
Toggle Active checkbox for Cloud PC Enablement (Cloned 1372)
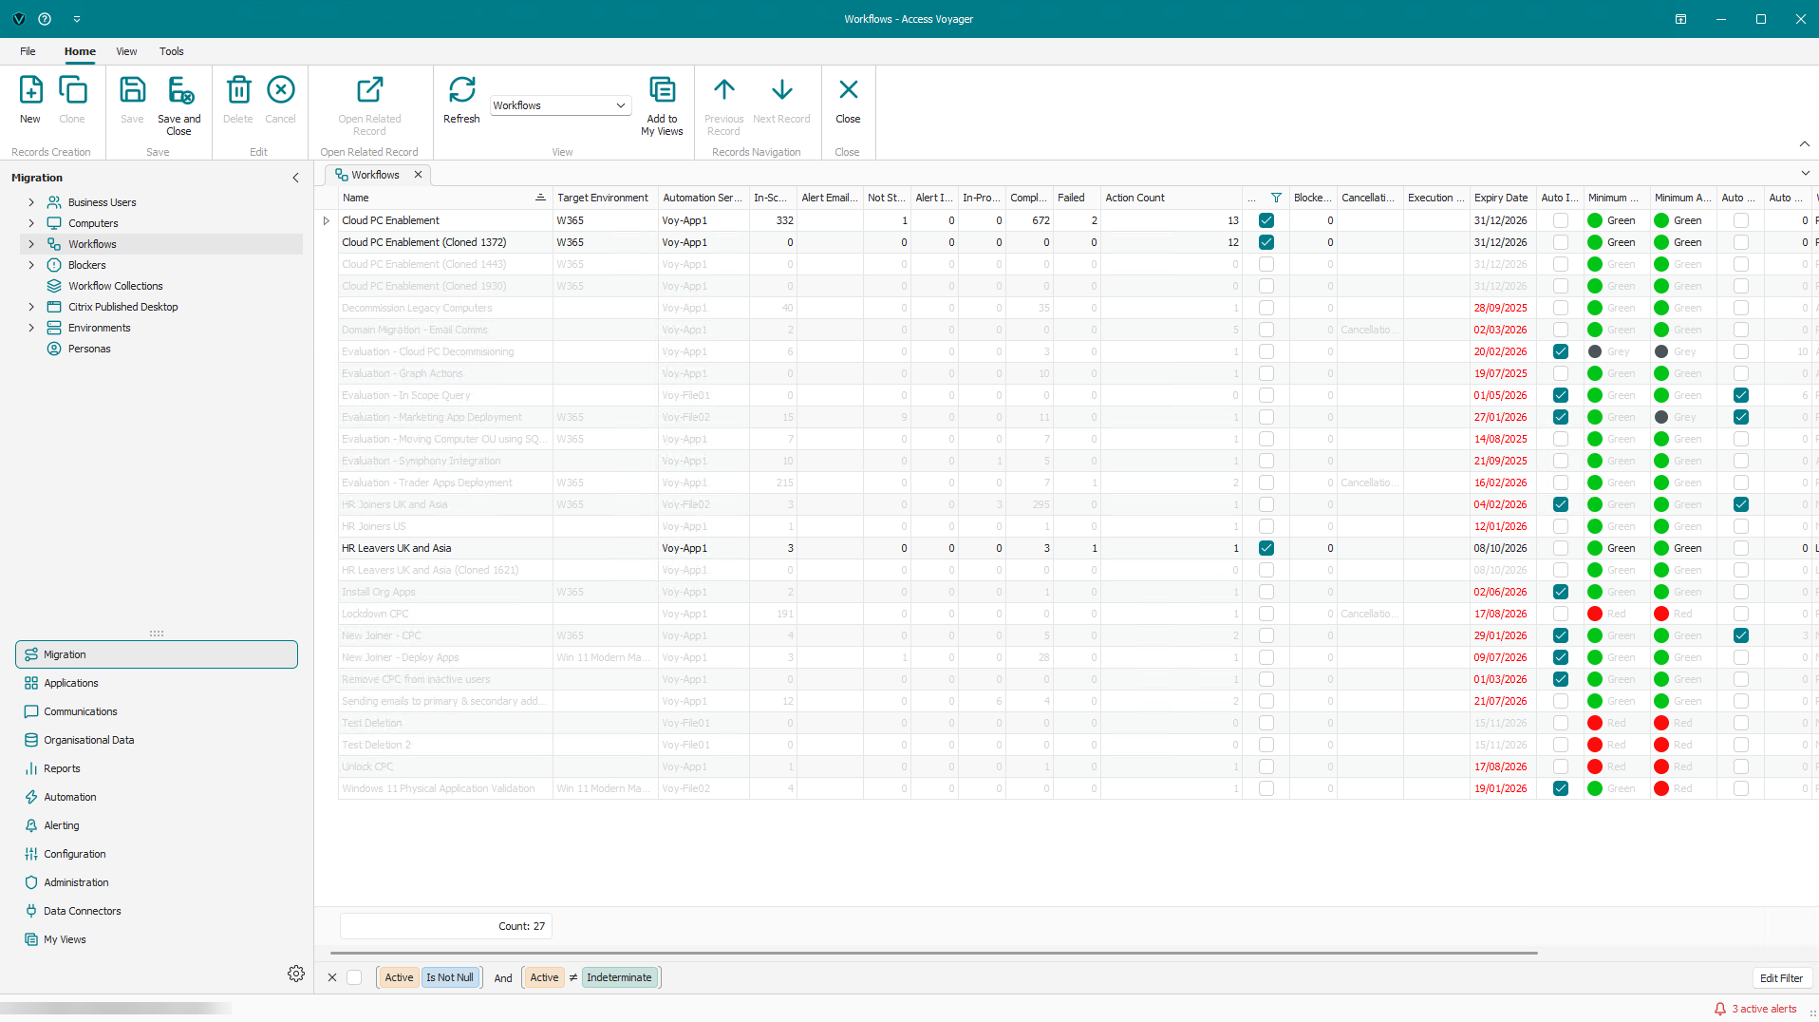(x=1266, y=242)
